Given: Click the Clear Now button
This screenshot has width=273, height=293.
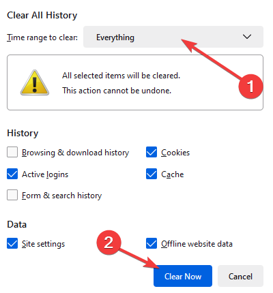Looking at the screenshot, I should click(x=183, y=276).
